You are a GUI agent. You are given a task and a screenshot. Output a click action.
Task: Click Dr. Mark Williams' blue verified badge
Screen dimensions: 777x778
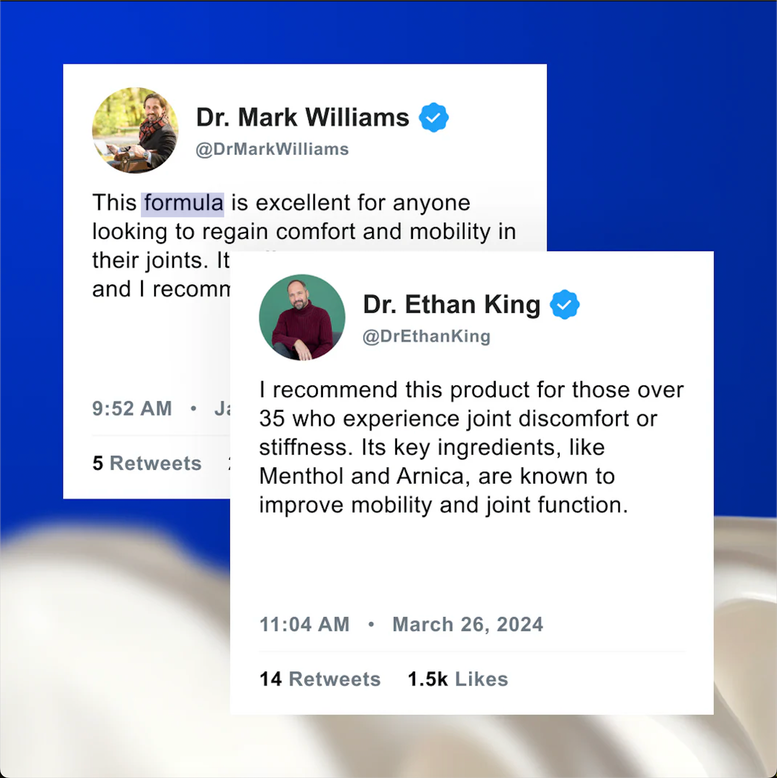click(434, 117)
